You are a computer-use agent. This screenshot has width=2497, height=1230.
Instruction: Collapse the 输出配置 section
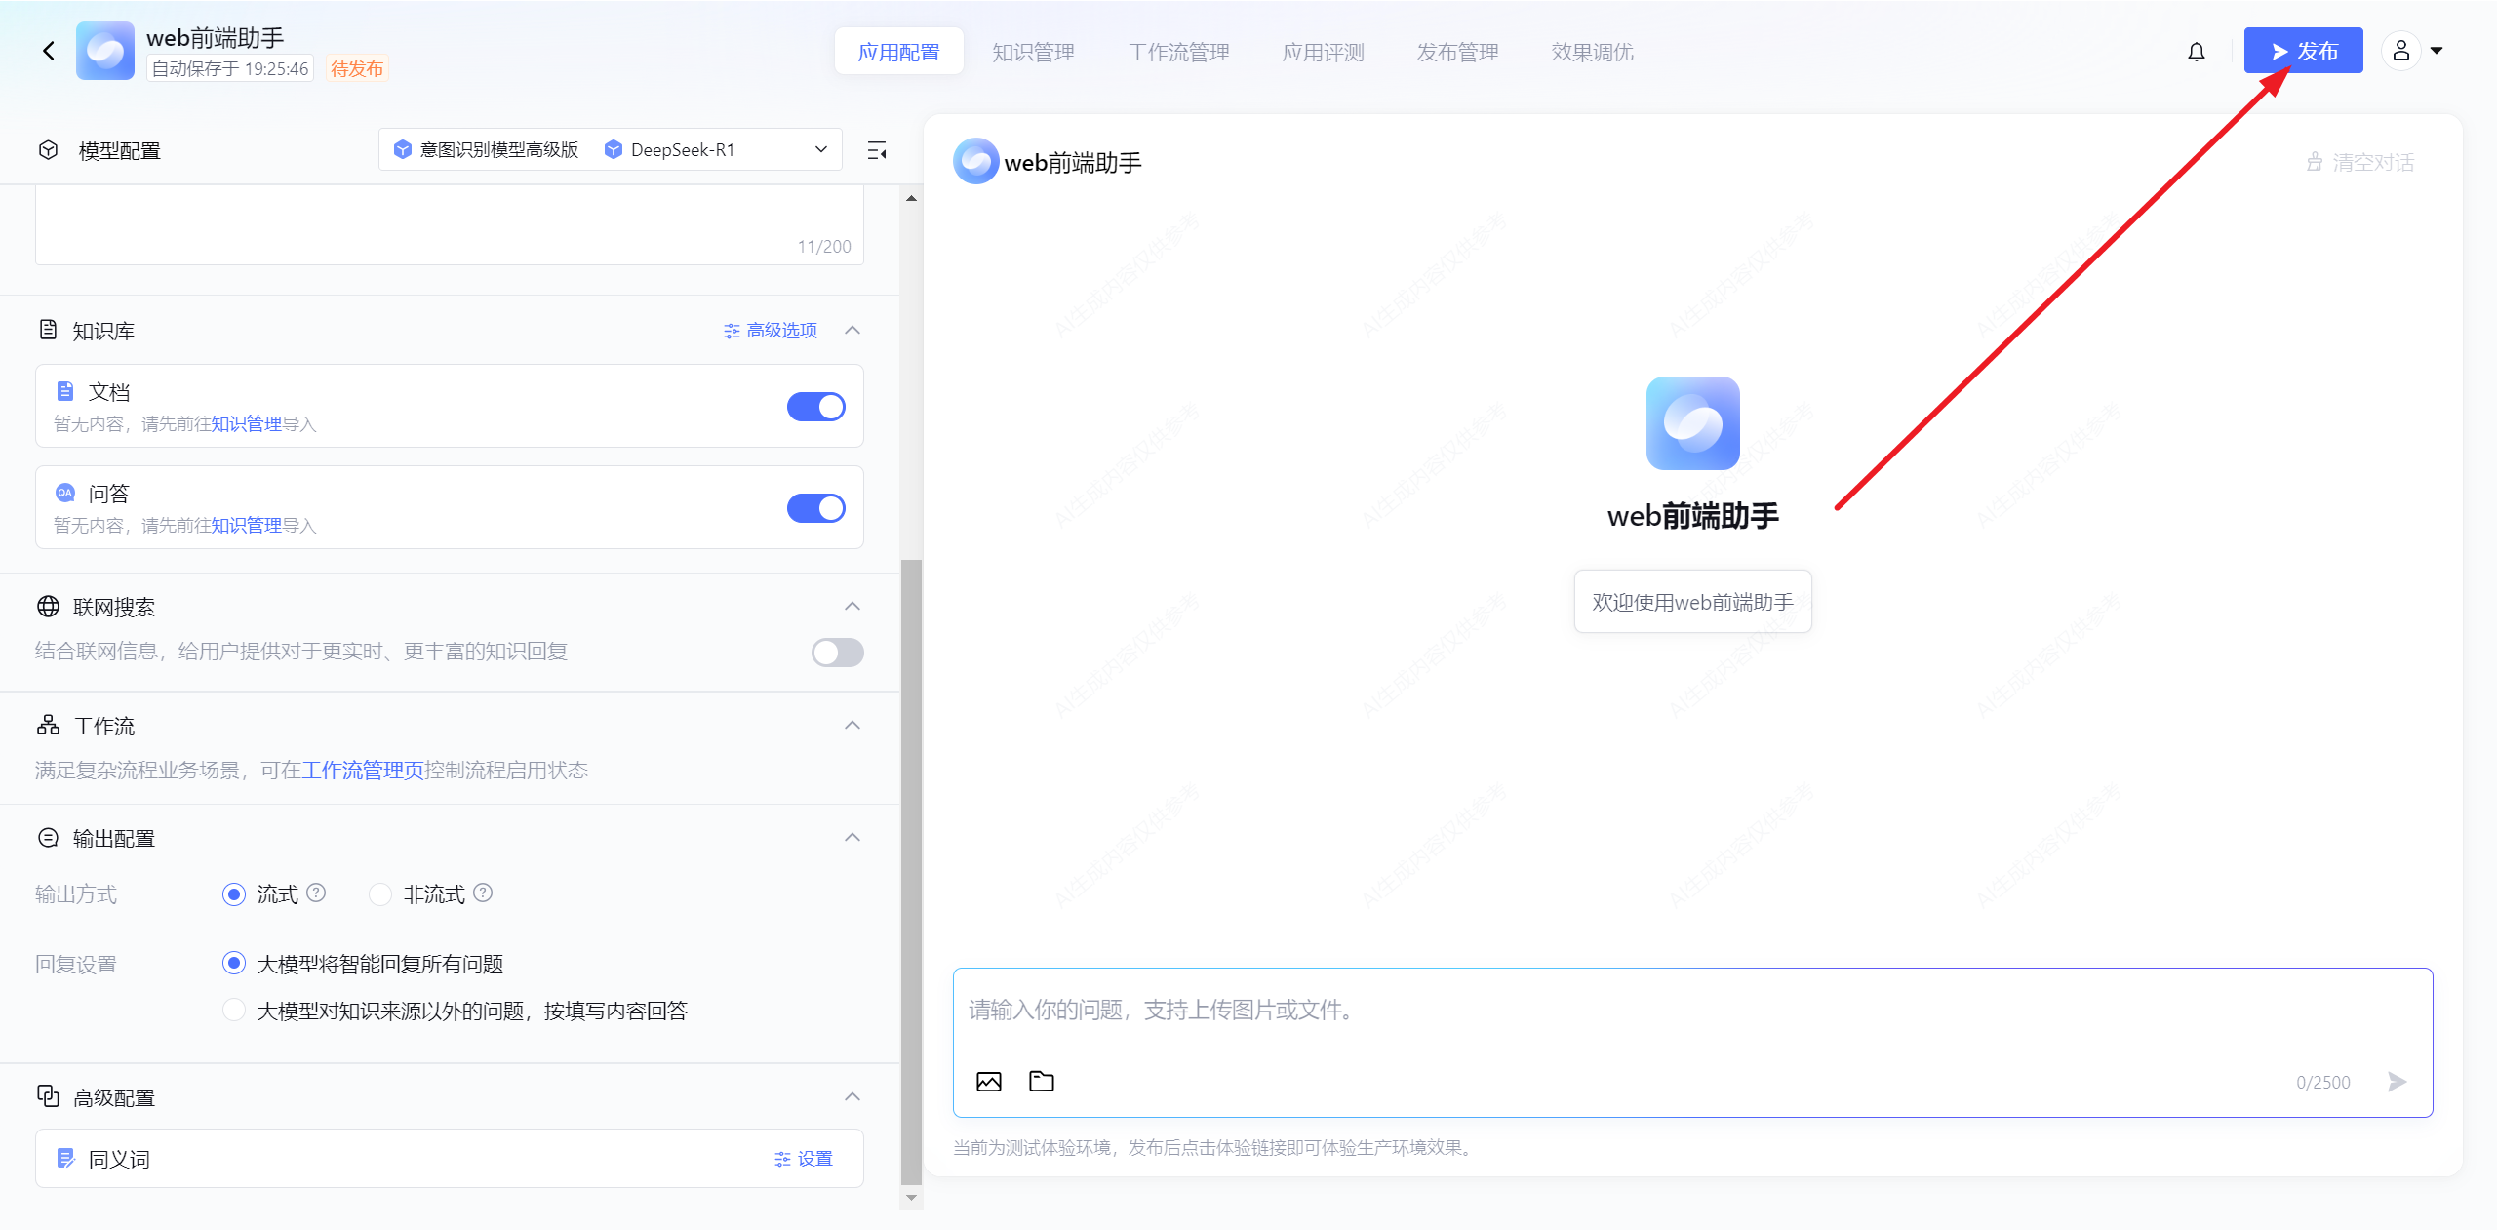(852, 837)
